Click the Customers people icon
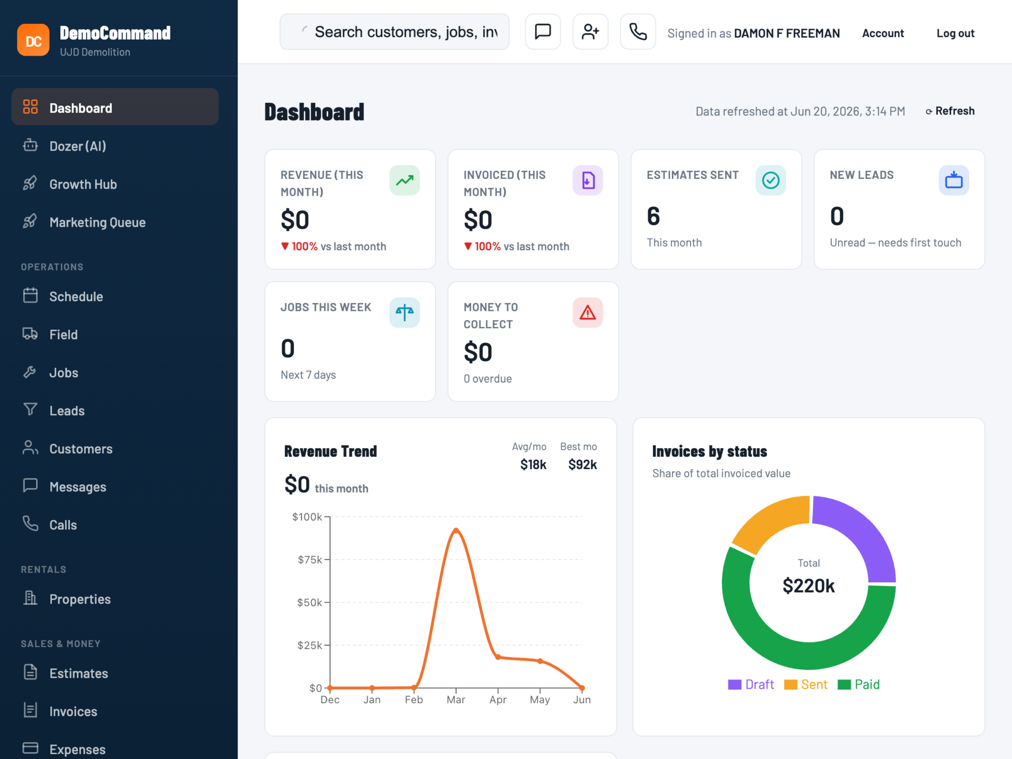This screenshot has width=1012, height=759. click(30, 448)
